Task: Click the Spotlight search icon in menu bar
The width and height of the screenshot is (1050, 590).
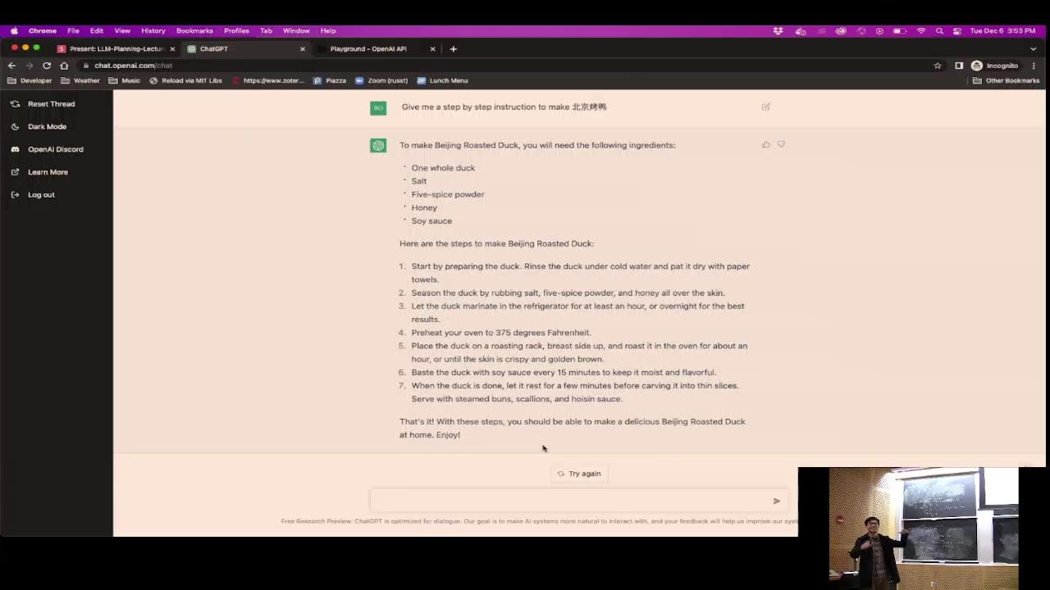Action: 939,30
